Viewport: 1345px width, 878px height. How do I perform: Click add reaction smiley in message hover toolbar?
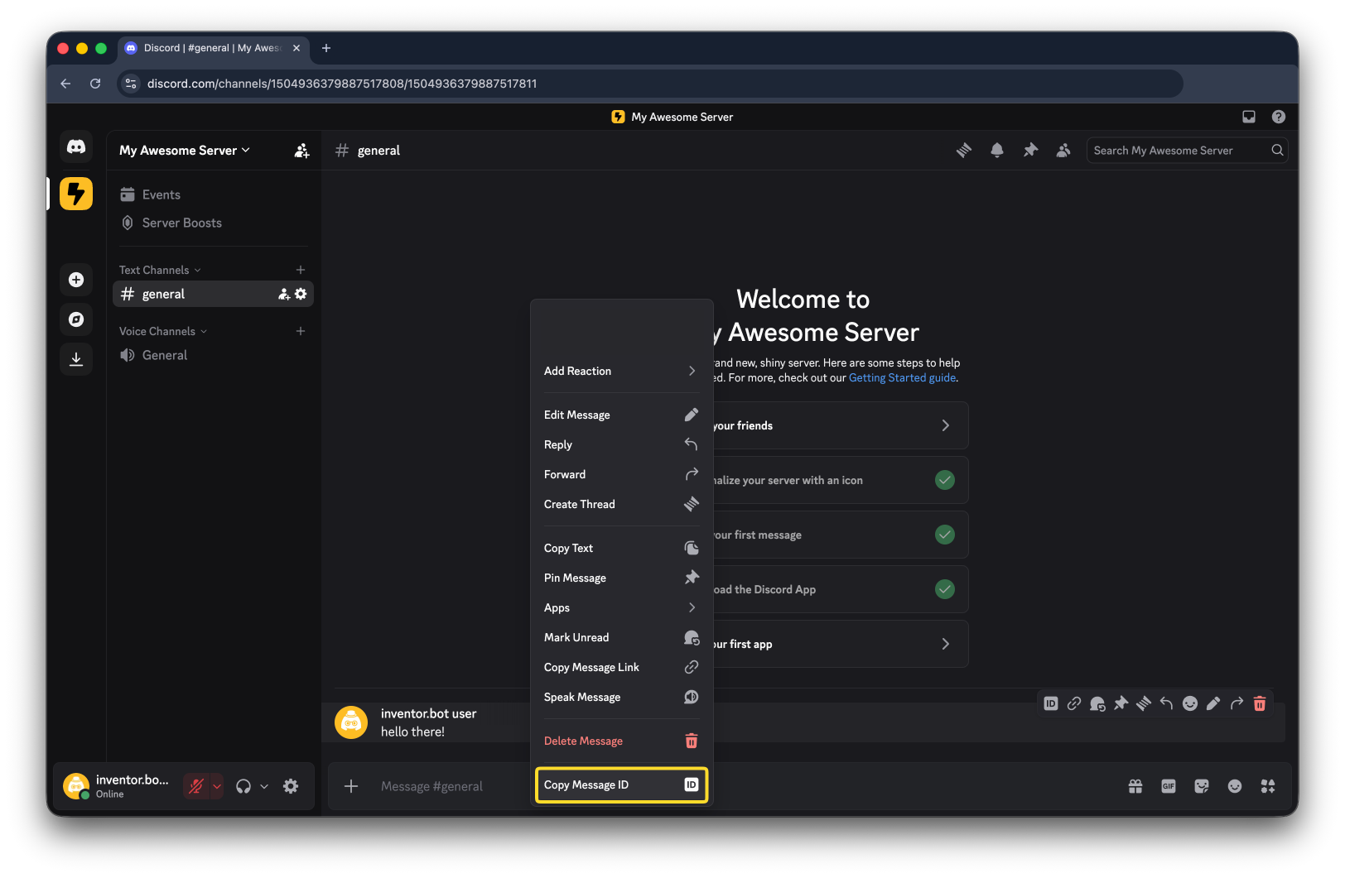(1190, 703)
